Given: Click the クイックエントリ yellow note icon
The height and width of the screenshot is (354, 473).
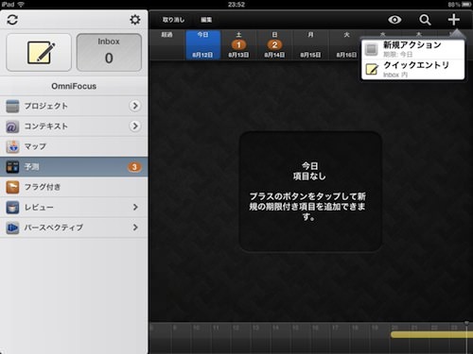Looking at the screenshot, I should tap(372, 70).
